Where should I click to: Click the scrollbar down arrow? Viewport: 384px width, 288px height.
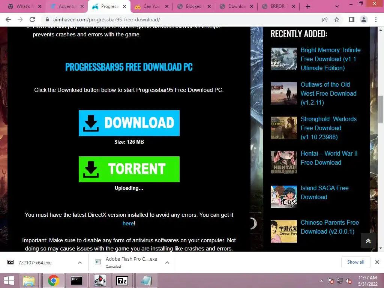pyautogui.click(x=381, y=248)
